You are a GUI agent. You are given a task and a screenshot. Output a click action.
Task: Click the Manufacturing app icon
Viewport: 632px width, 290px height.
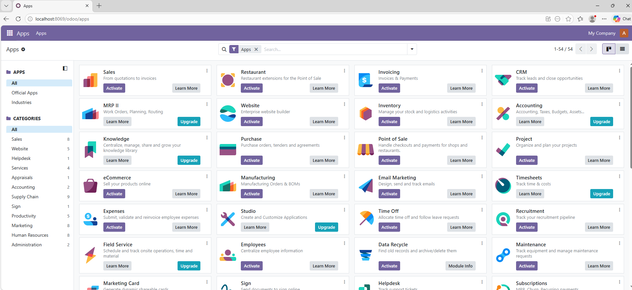[x=228, y=186]
